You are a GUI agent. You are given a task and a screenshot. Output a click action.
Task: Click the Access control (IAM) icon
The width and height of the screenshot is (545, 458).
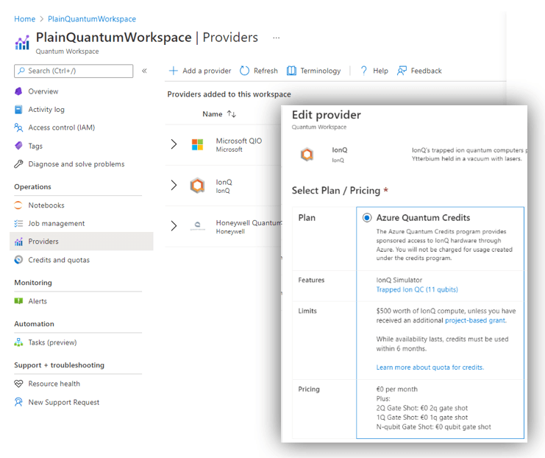pyautogui.click(x=18, y=127)
